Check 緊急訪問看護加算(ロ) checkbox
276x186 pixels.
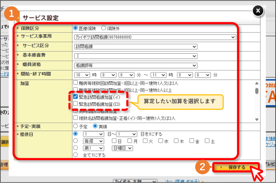(x=75, y=104)
